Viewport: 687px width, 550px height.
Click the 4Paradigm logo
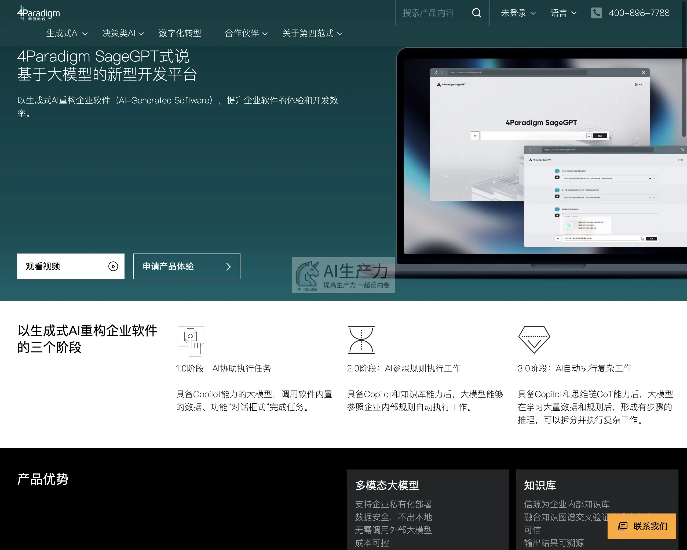(38, 13)
